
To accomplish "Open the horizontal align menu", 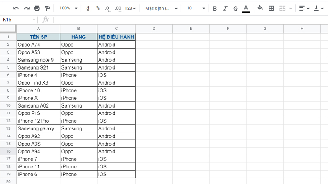I will [304, 8].
